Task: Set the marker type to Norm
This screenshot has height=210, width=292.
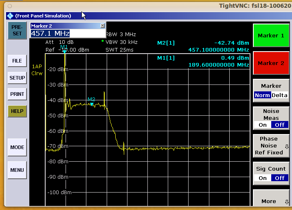Action: click(262, 95)
